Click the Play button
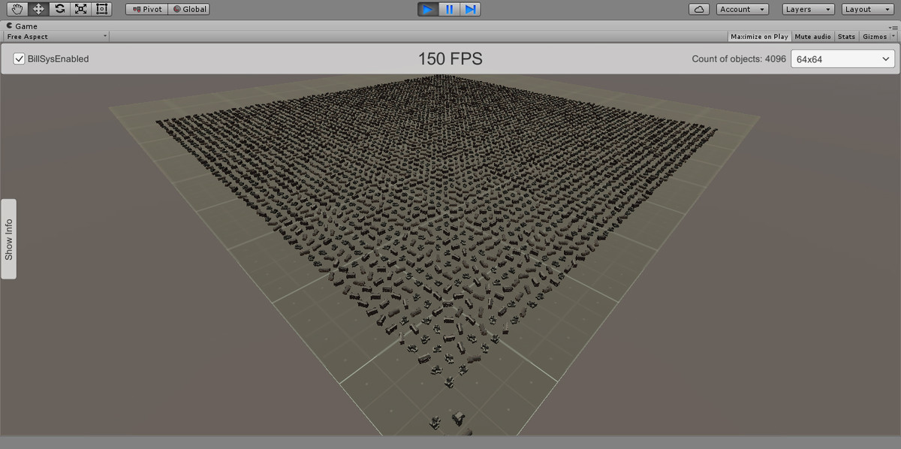 (428, 9)
